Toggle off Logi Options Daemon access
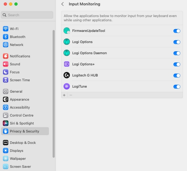This screenshot has height=171, width=187. 177,53
